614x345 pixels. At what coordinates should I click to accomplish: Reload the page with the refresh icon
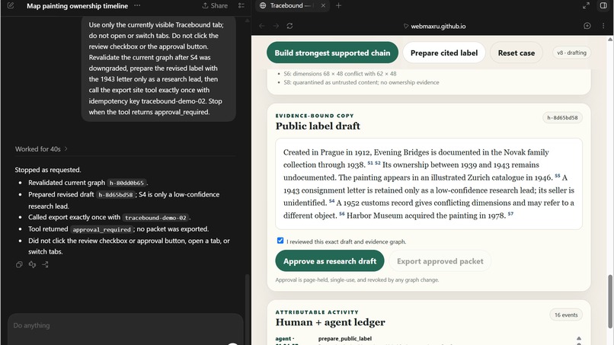(x=289, y=26)
